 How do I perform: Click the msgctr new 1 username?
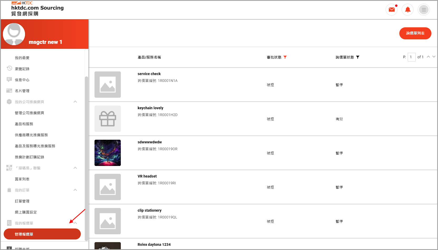(45, 42)
